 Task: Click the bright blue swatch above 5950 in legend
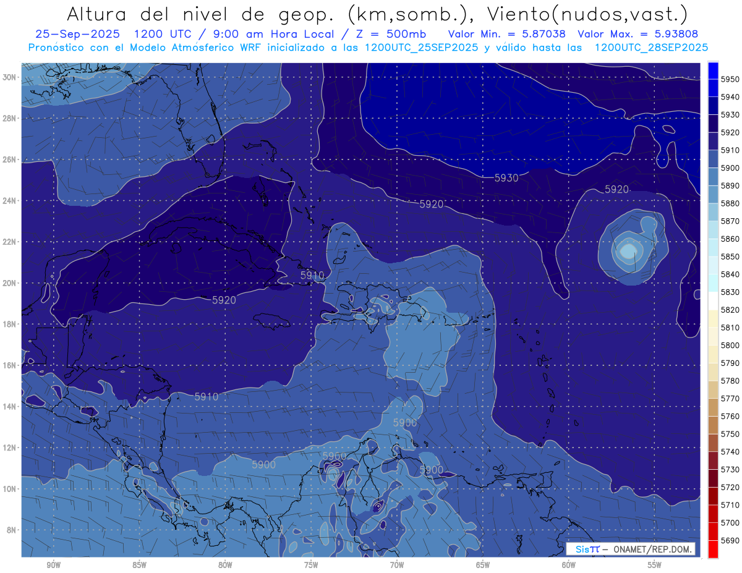(x=713, y=70)
